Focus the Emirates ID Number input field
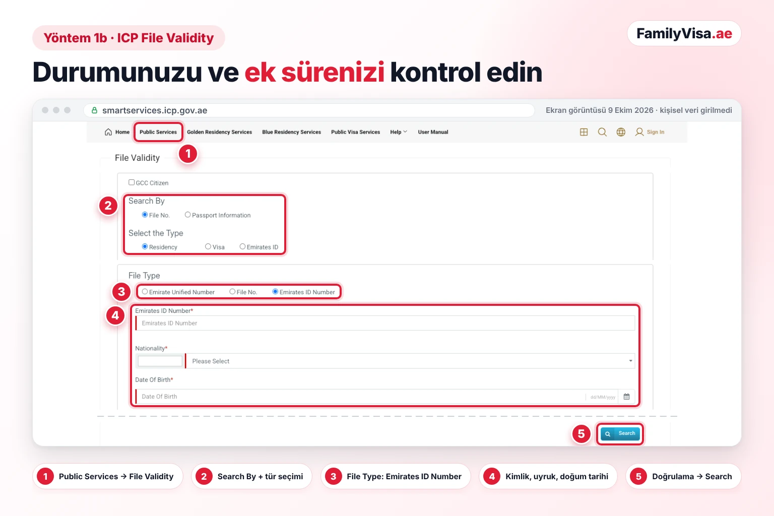The width and height of the screenshot is (774, 516). point(385,323)
